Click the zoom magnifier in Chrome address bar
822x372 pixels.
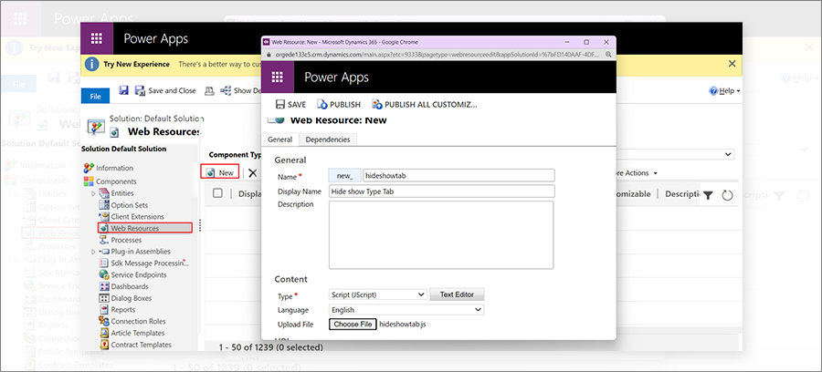608,55
